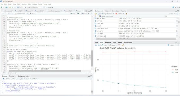Image resolution: width=180 pixels, height=96 pixels.
Task: Click the New File icon in main toolbar
Action: point(1,7)
